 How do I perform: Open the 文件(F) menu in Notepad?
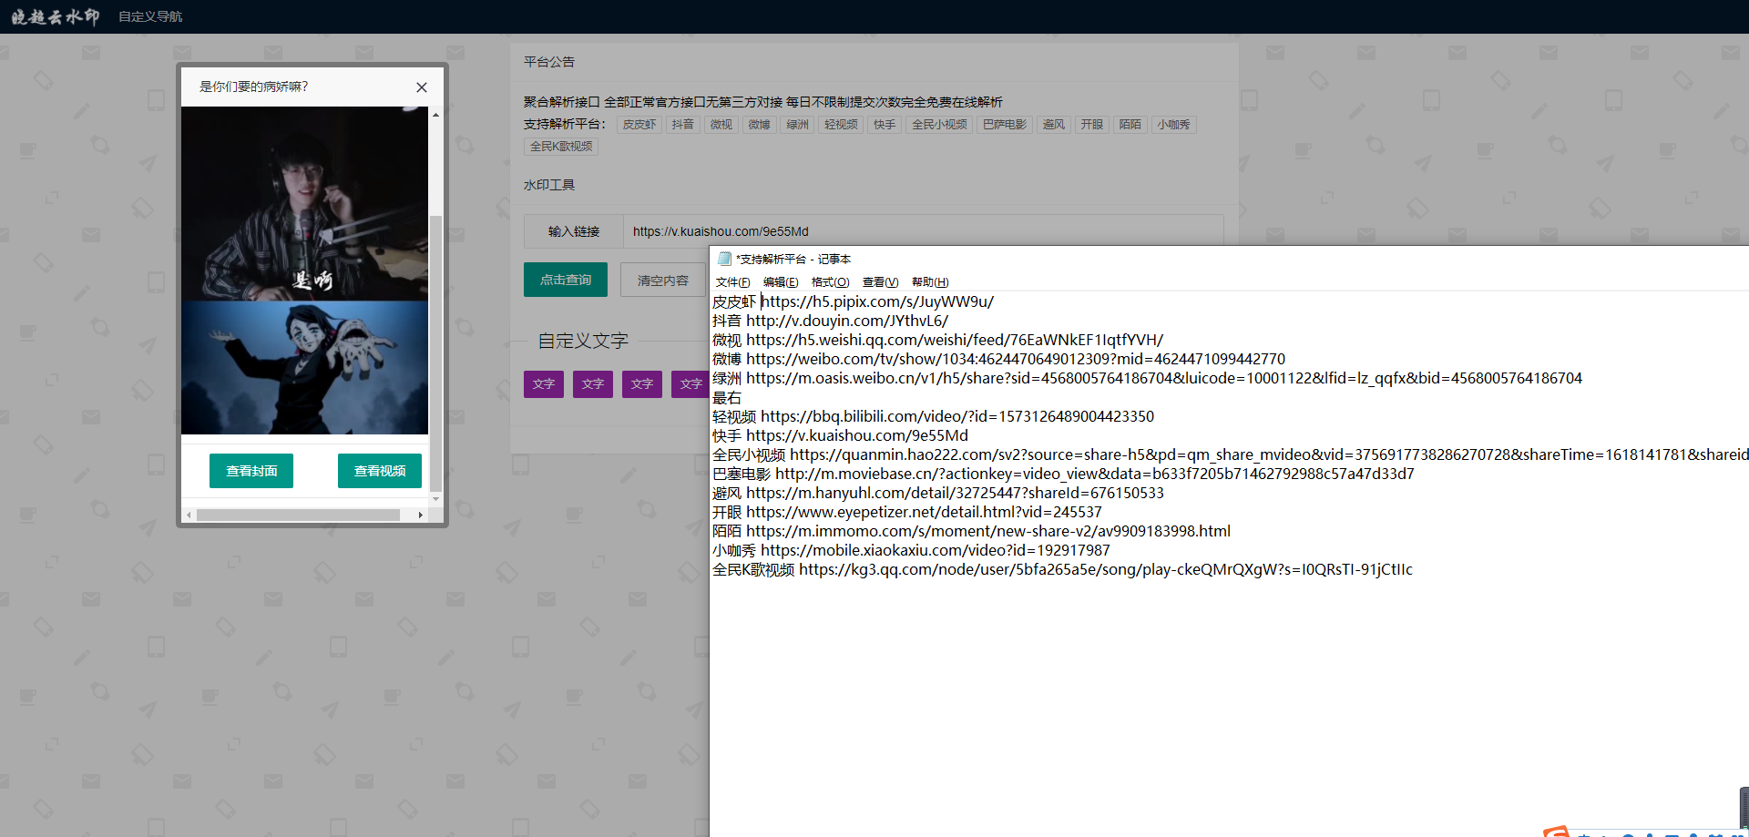(x=731, y=281)
